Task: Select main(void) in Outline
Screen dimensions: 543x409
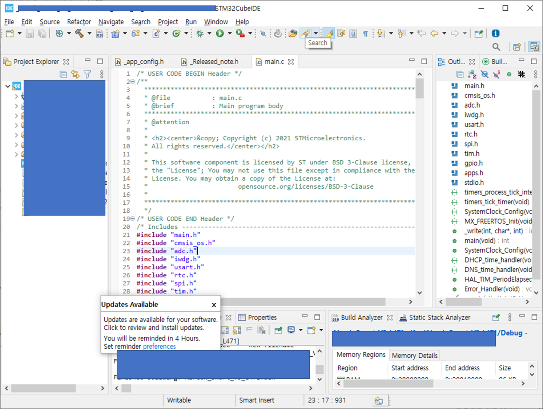Action: click(487, 241)
